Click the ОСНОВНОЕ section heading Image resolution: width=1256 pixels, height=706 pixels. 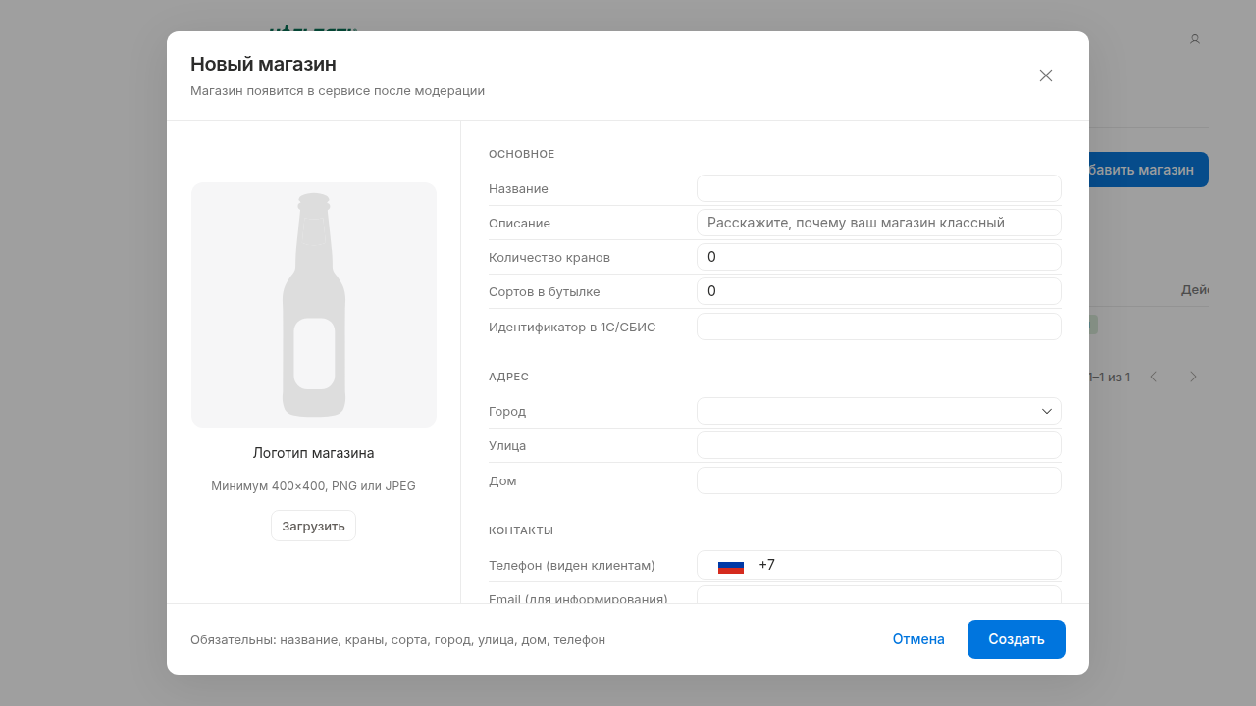click(522, 154)
